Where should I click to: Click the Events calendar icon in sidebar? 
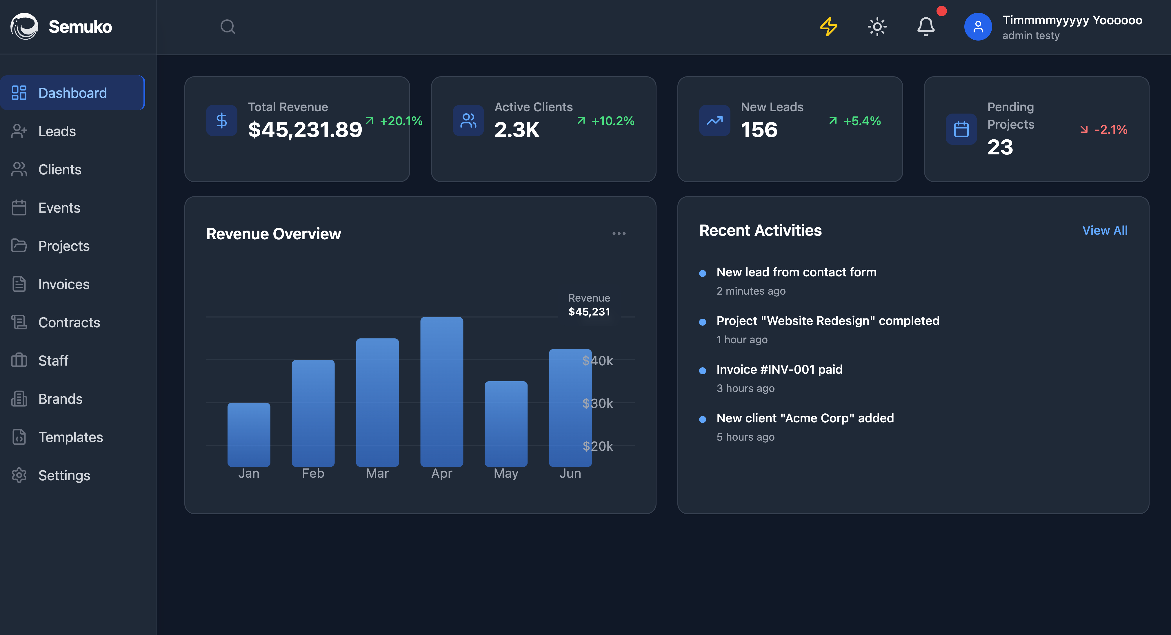[x=19, y=208]
